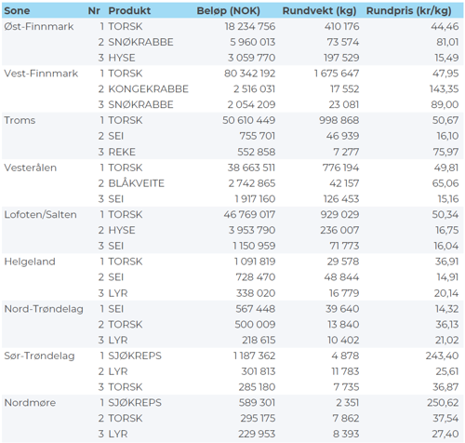The width and height of the screenshot is (465, 443).
Task: Click the Beløp (NOK) column header
Action: [x=228, y=11]
